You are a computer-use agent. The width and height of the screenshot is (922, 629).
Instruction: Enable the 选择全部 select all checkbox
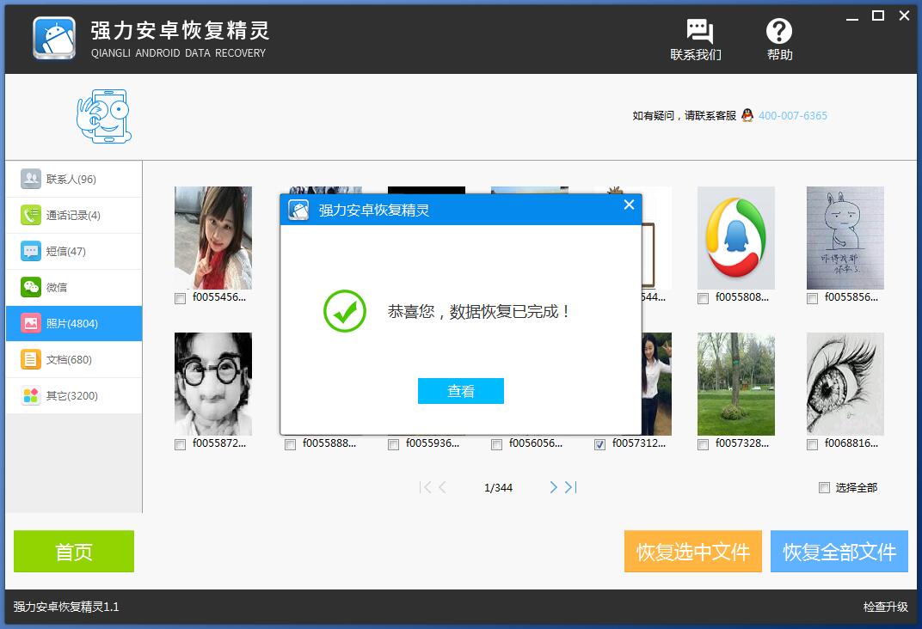[824, 487]
